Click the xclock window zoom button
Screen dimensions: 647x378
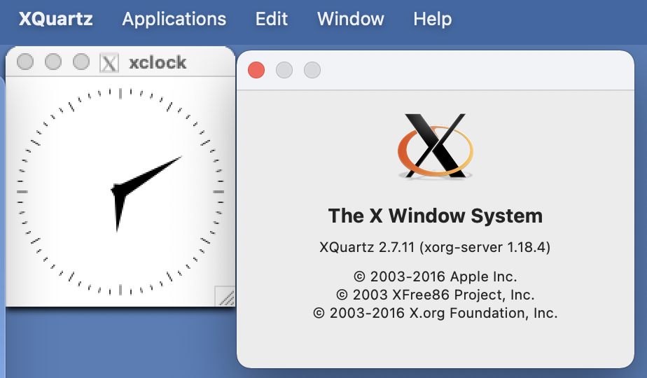pyautogui.click(x=81, y=62)
